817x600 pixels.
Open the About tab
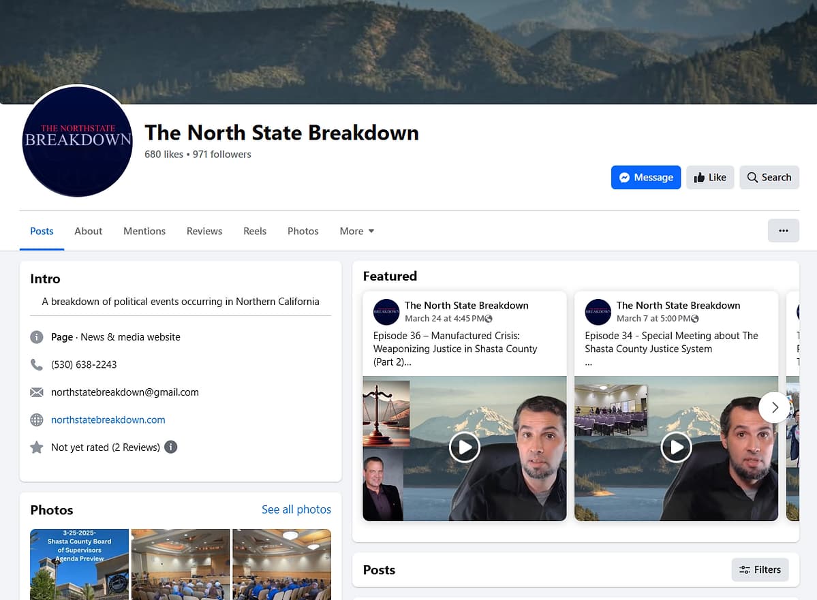[88, 232]
